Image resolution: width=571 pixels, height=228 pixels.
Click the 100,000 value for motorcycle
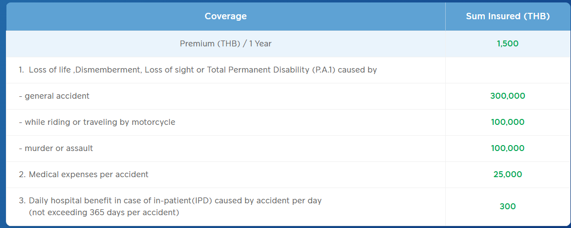(x=508, y=122)
